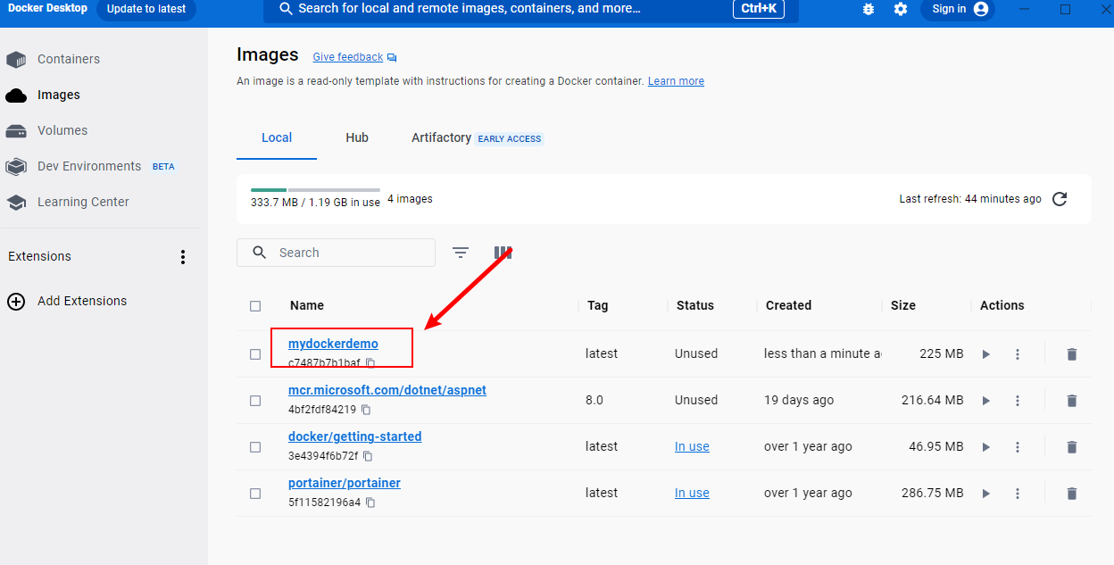Viewport: 1114px width, 565px height.
Task: Sort by the Created column header
Action: [788, 305]
